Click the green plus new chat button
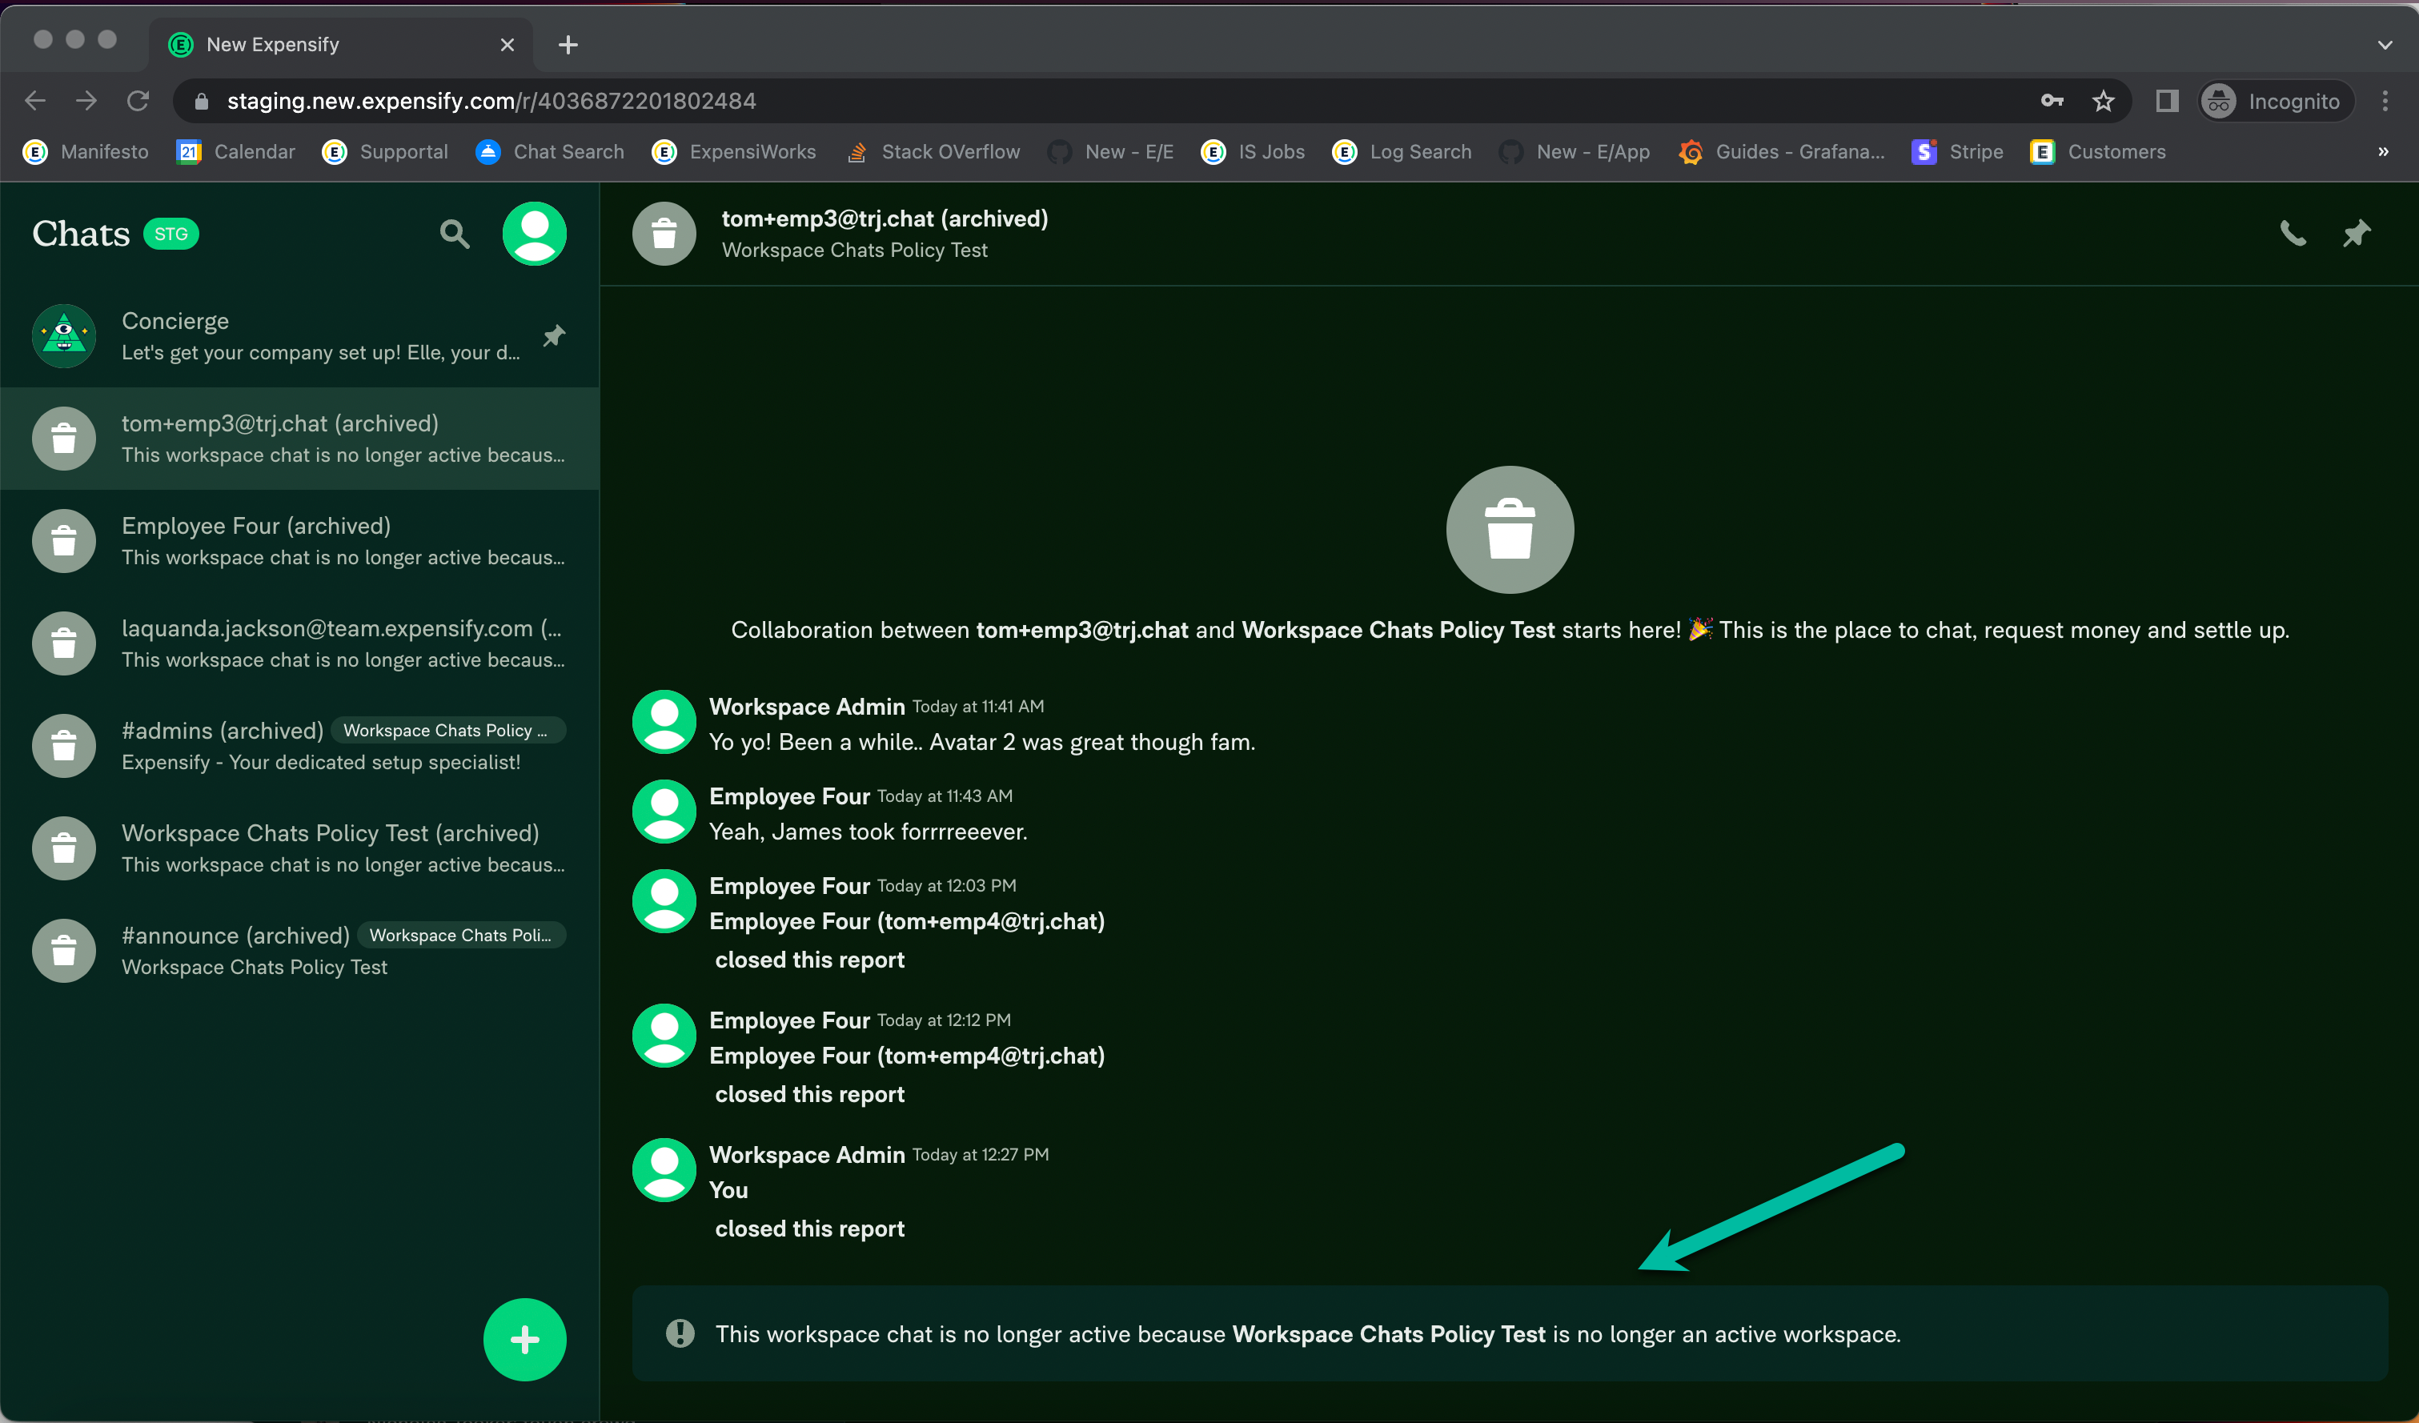2419x1423 pixels. coord(524,1338)
